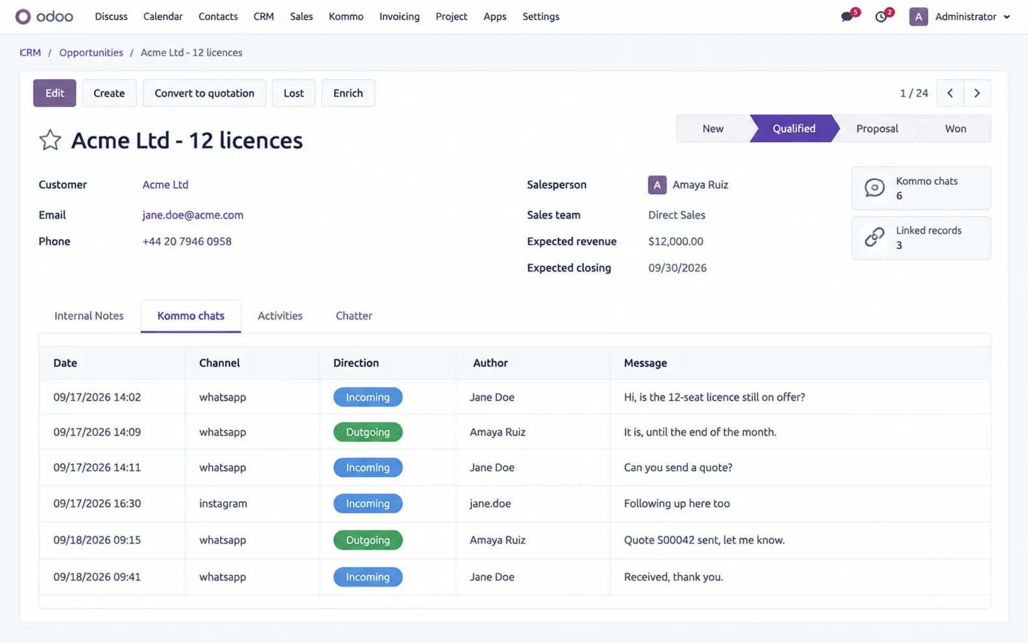Screen dimensions: 1028x643
Task: Mark opportunity as Lost
Action: (294, 93)
